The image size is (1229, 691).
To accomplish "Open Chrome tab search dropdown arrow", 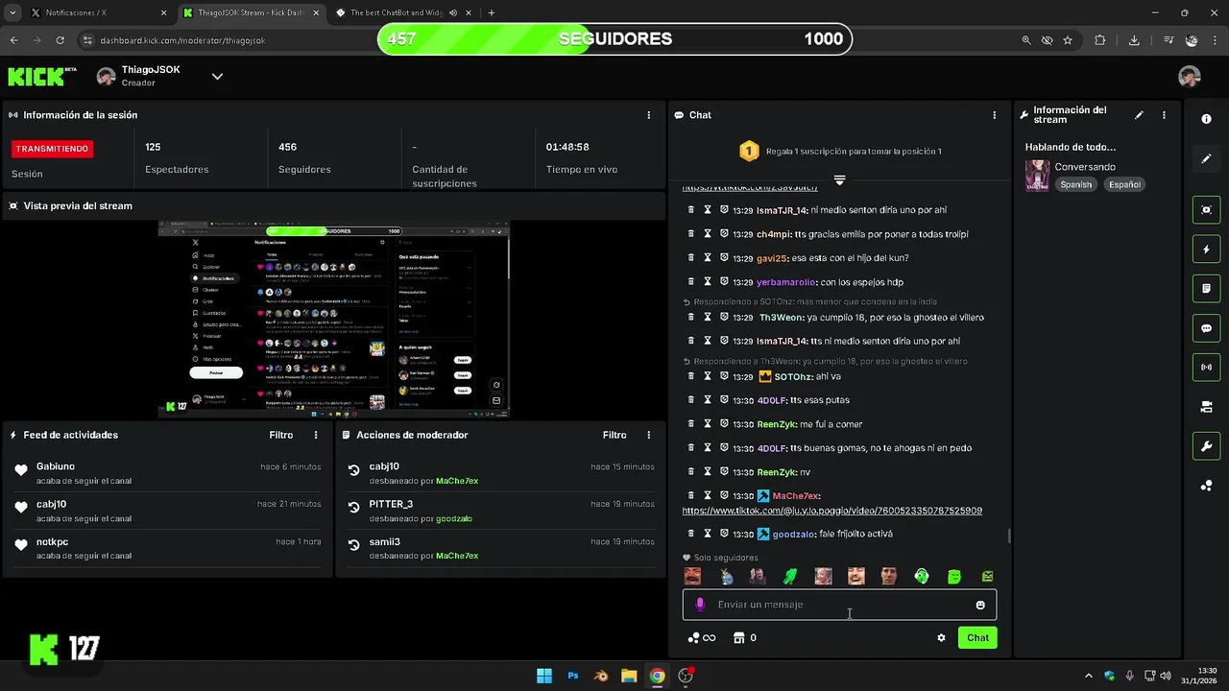I will [12, 12].
